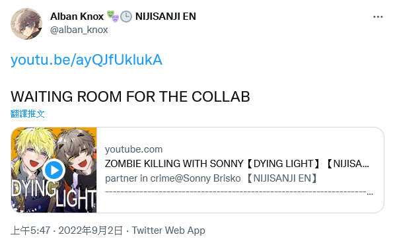Click the youtube.com domain label
Image resolution: width=395 pixels, height=247 pixels.
134,149
